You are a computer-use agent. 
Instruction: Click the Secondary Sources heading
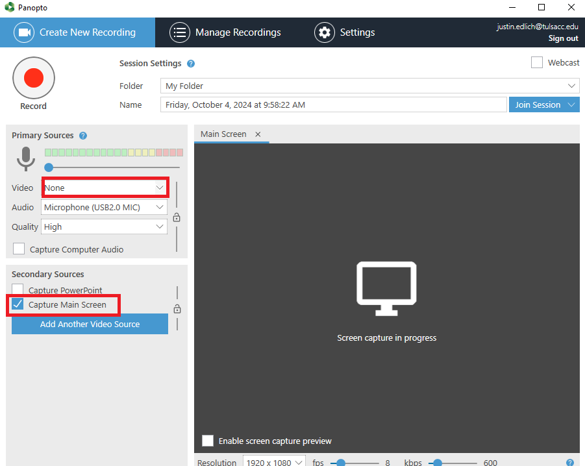point(48,275)
